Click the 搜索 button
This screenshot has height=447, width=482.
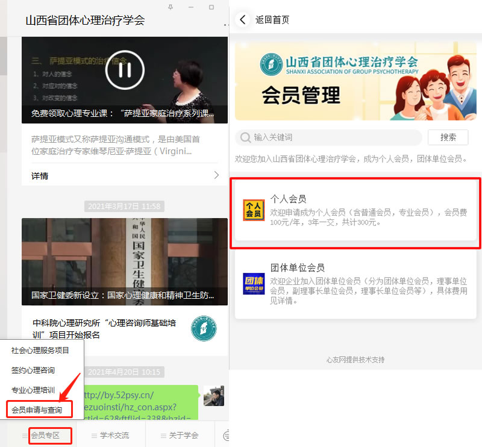pos(448,137)
